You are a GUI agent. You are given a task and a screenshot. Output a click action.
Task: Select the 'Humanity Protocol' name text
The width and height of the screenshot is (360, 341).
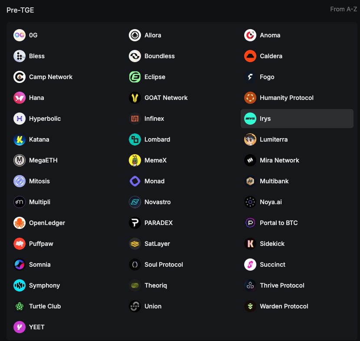287,98
